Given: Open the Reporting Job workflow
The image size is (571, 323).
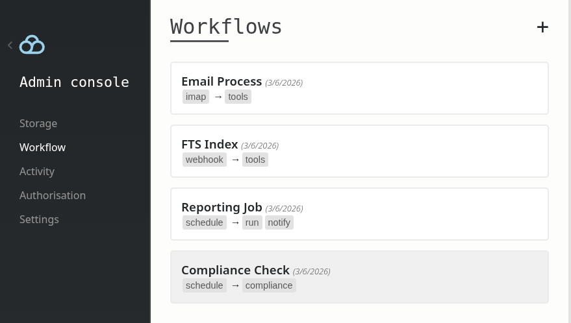Looking at the screenshot, I should coord(222,208).
